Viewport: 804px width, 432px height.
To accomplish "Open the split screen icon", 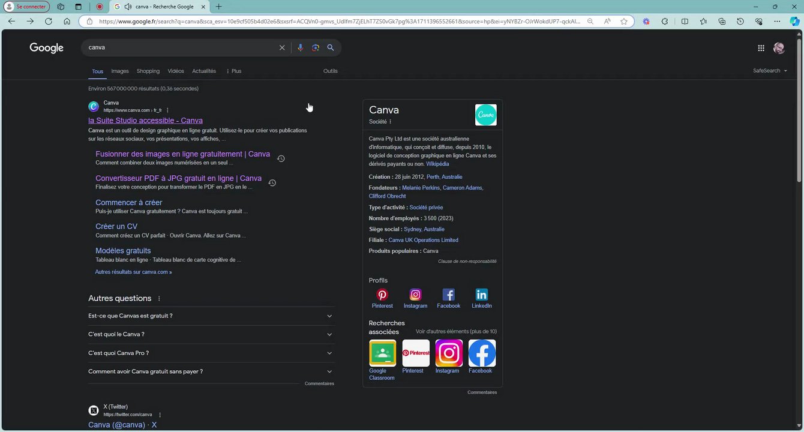I will point(685,21).
